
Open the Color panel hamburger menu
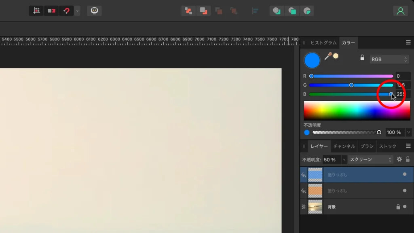coord(408,42)
